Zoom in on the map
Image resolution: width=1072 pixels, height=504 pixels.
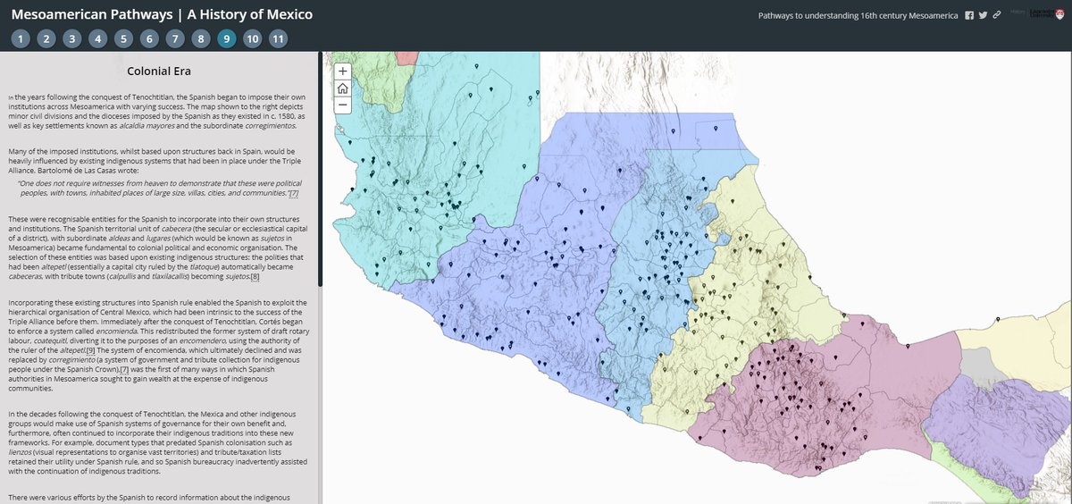coord(343,71)
